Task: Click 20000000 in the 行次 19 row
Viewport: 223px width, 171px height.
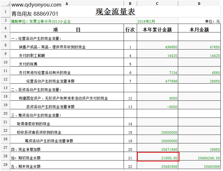Action: [169, 141]
